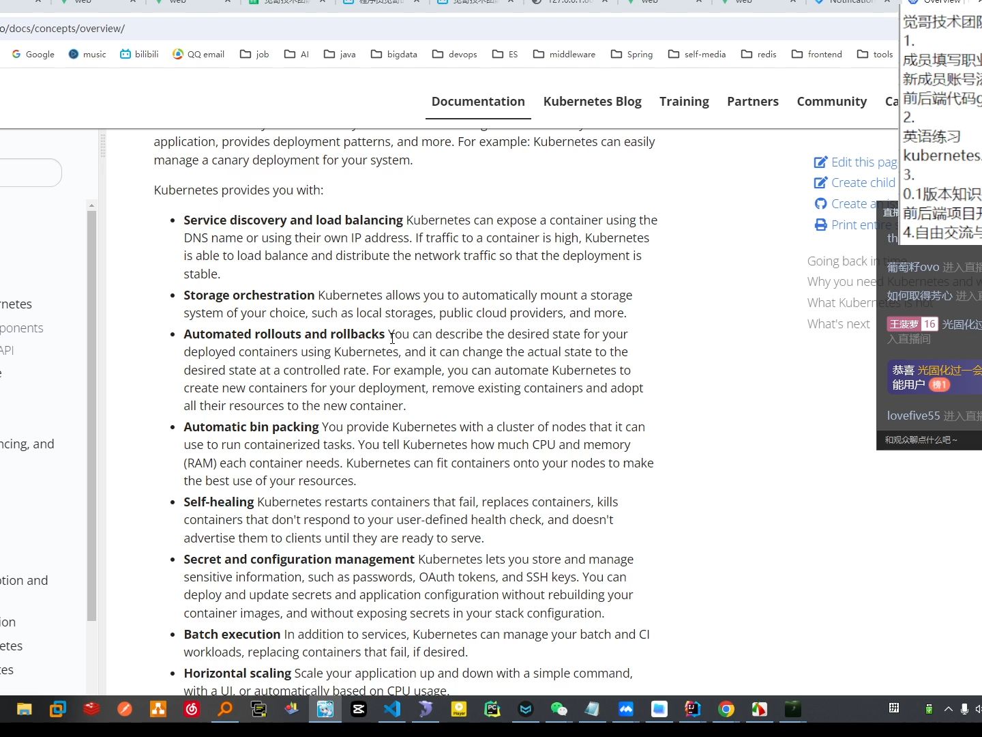Screen dimensions: 982x737
Task: Expand the job bookmarks folder
Action: pos(254,54)
